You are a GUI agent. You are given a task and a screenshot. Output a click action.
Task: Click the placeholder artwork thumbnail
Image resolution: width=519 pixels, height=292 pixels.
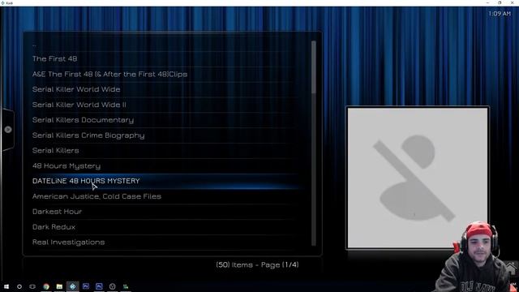[418, 178]
